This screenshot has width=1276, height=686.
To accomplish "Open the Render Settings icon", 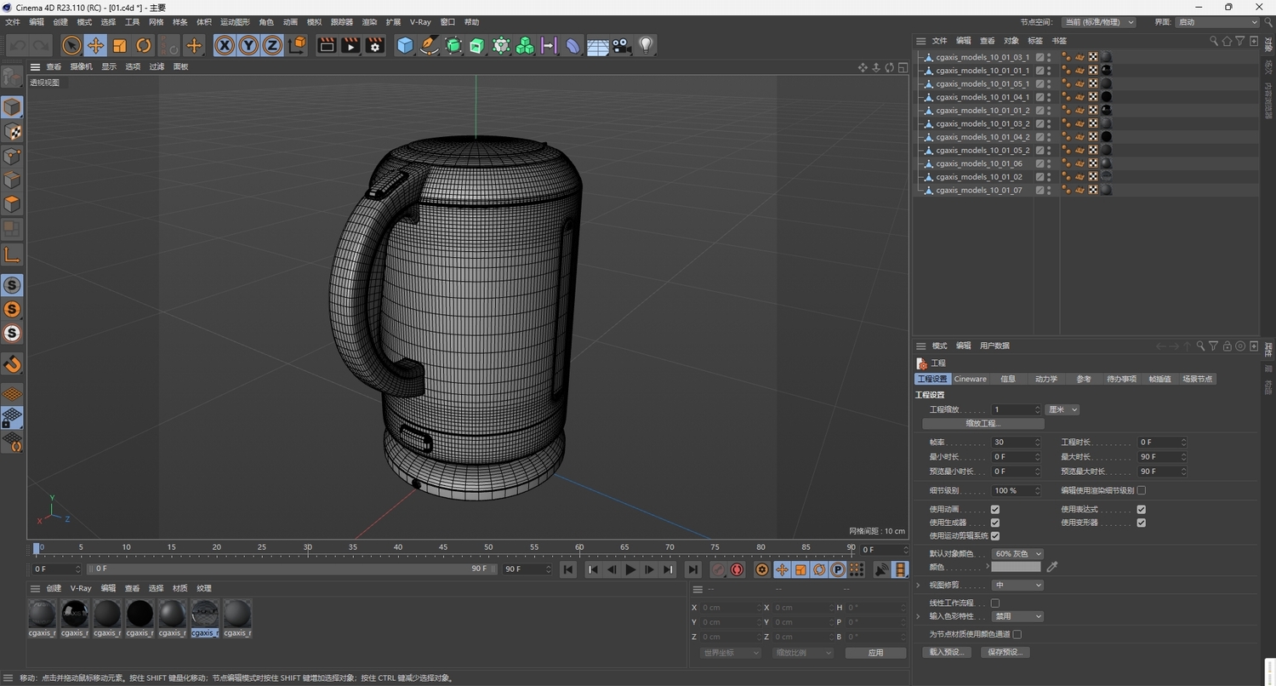I will tap(374, 46).
